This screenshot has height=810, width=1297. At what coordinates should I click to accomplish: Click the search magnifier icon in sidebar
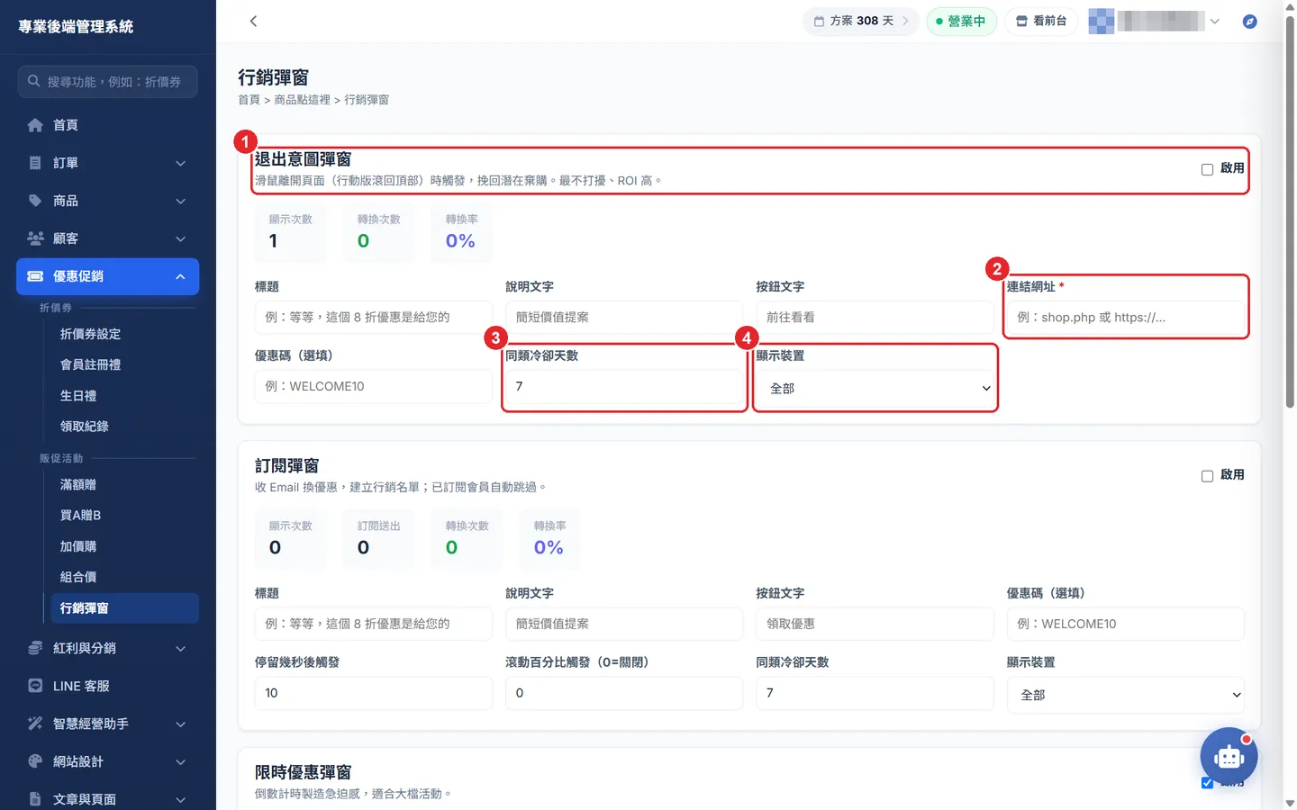click(x=33, y=81)
